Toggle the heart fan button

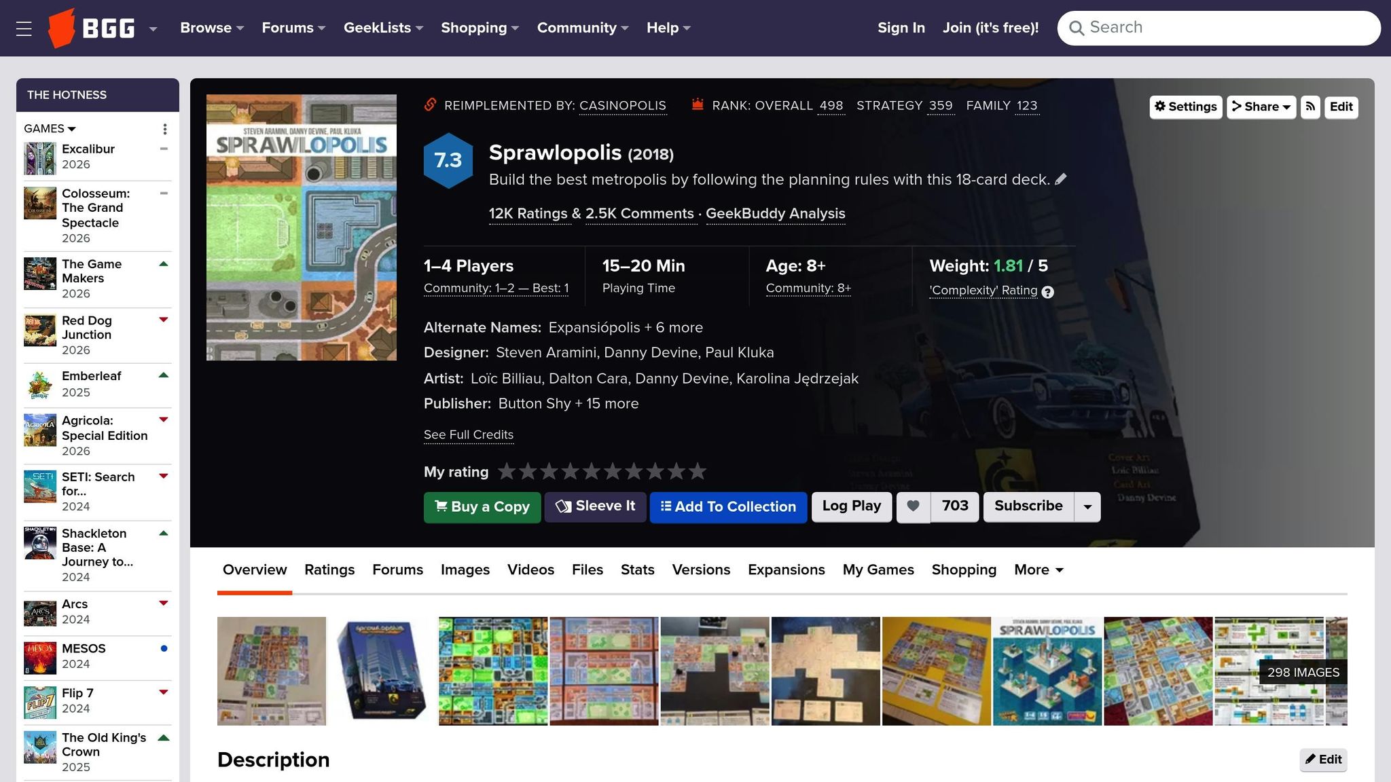[914, 506]
